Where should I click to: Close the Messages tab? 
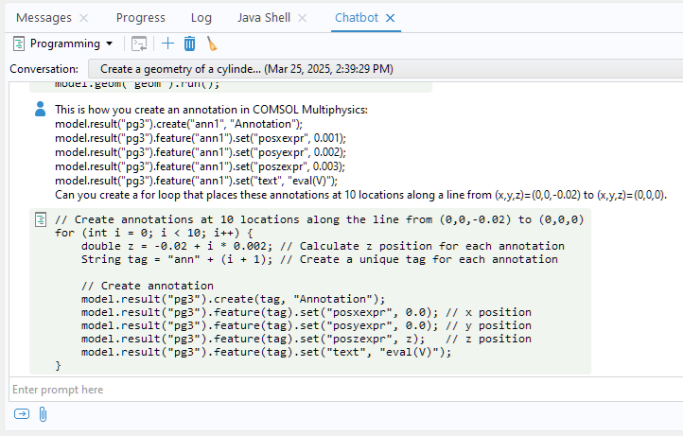[x=83, y=18]
